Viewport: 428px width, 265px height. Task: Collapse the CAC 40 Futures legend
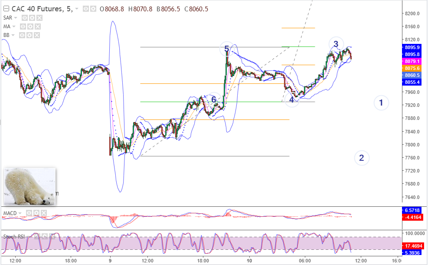tap(6, 9)
